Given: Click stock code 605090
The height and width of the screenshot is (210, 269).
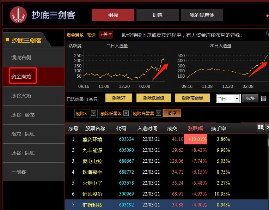Looking at the screenshot, I should [x=127, y=150].
